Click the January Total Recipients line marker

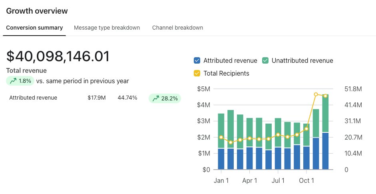pos(221,137)
